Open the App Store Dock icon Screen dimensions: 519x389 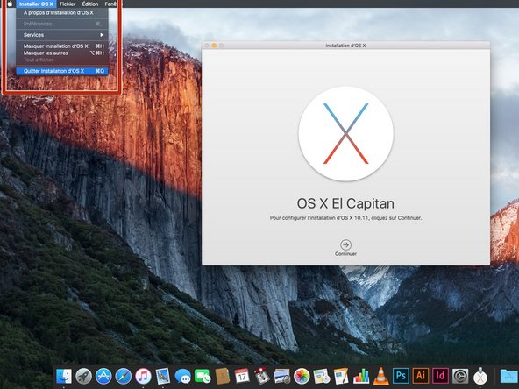click(103, 376)
